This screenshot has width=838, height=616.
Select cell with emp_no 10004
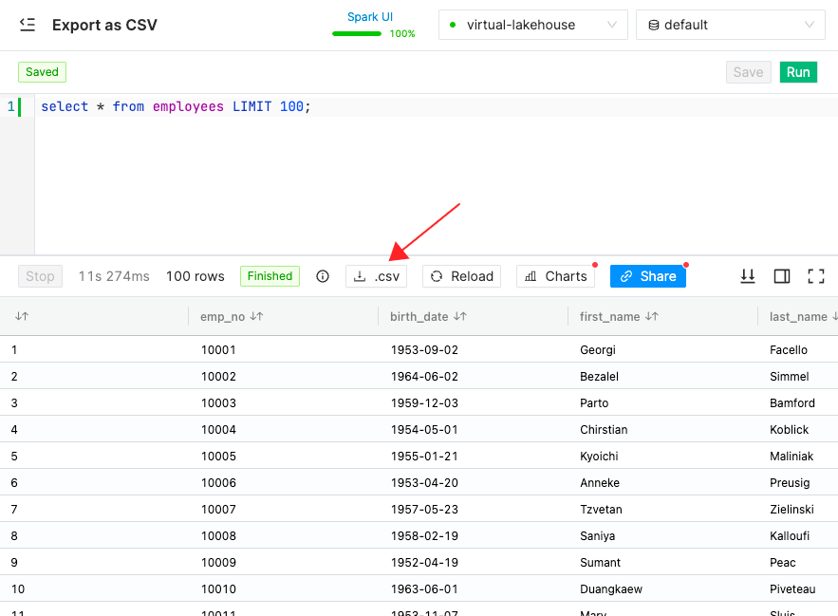coord(218,429)
